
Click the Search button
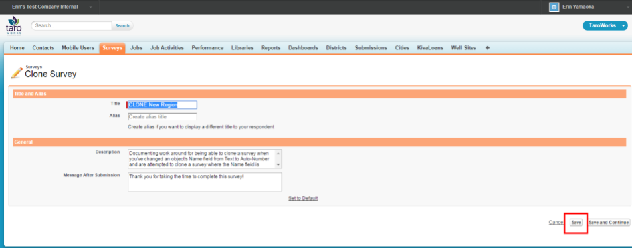click(122, 25)
